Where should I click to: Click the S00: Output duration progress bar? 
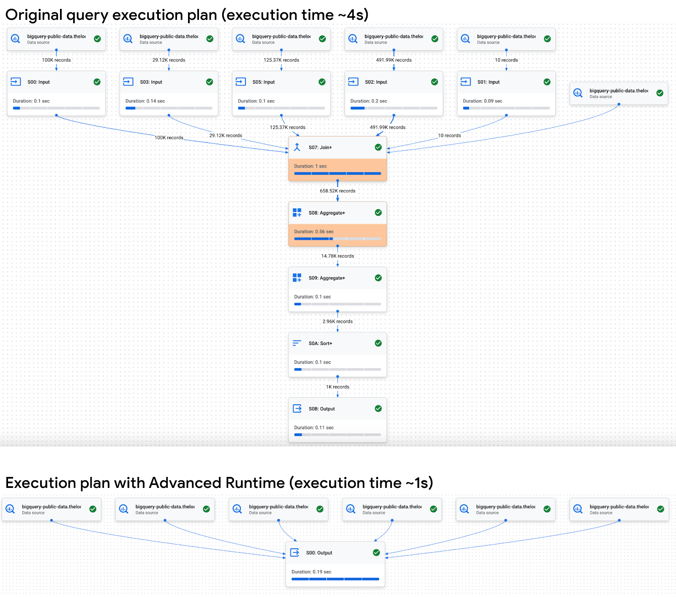335,579
